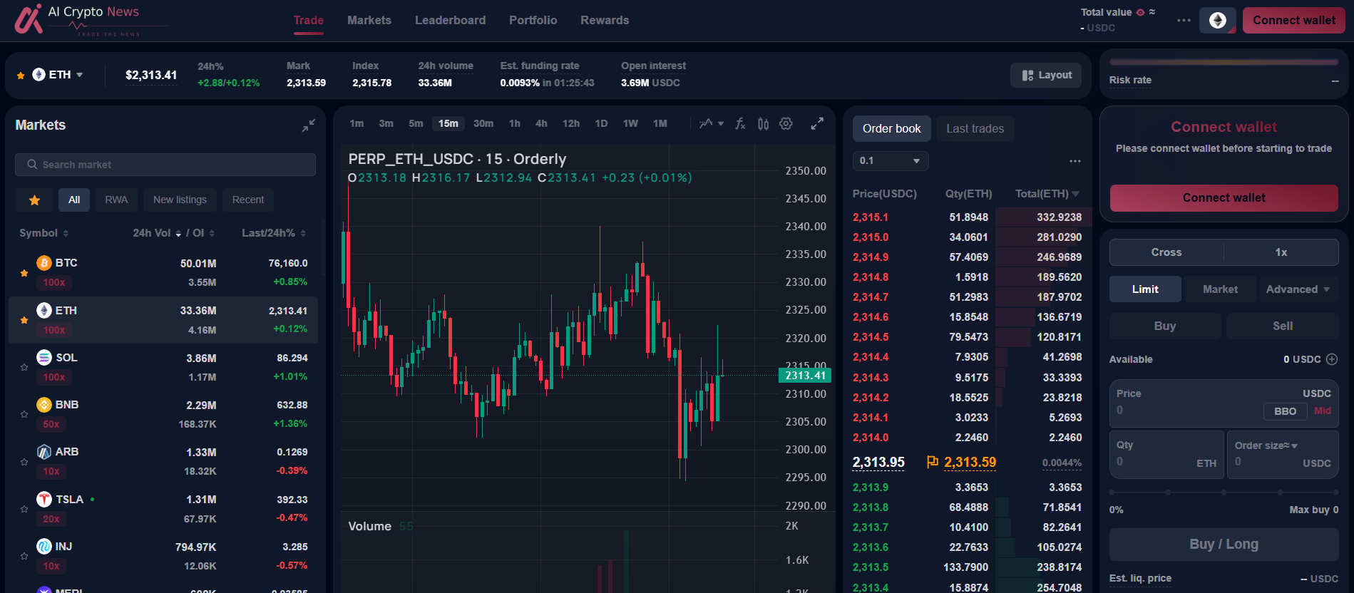Image resolution: width=1354 pixels, height=593 pixels.
Task: Open chart settings gear icon
Action: [786, 124]
